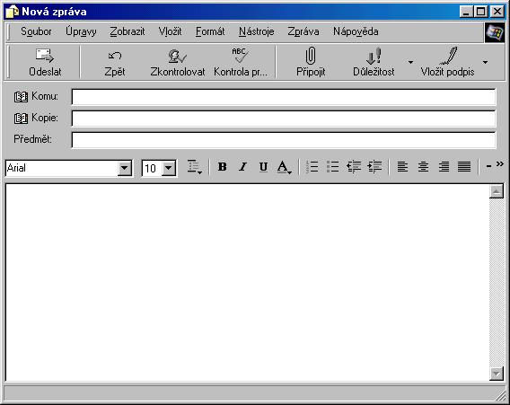Minimize the Nová zpráva window
This screenshot has width=510, height=405.
(x=466, y=12)
